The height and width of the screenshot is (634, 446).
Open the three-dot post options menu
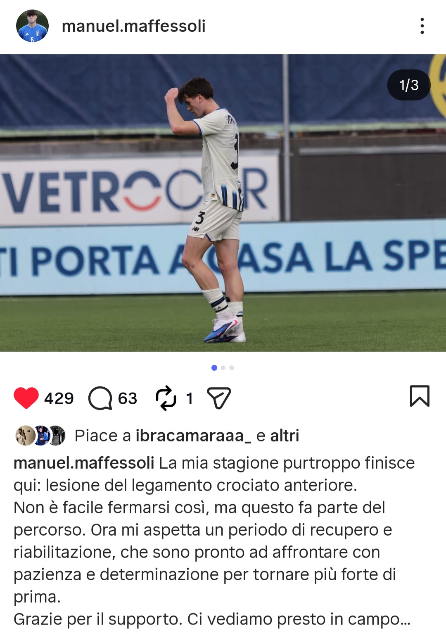422,26
